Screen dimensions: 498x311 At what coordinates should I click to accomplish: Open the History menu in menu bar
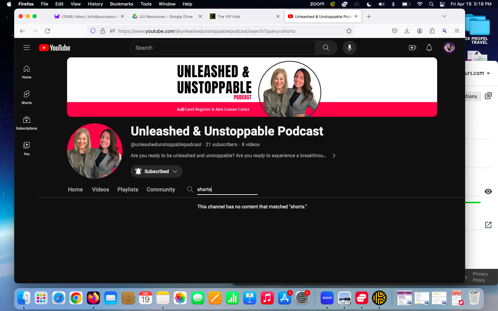[x=95, y=4]
